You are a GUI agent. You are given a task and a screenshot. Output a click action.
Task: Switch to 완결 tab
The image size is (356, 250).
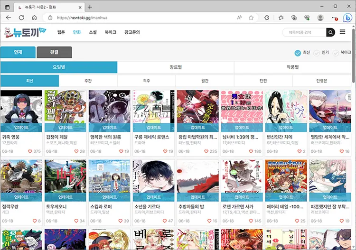[x=54, y=52]
